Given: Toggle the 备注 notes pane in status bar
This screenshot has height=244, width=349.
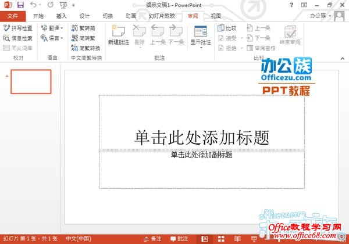Looking at the screenshot, I should click(x=152, y=239).
